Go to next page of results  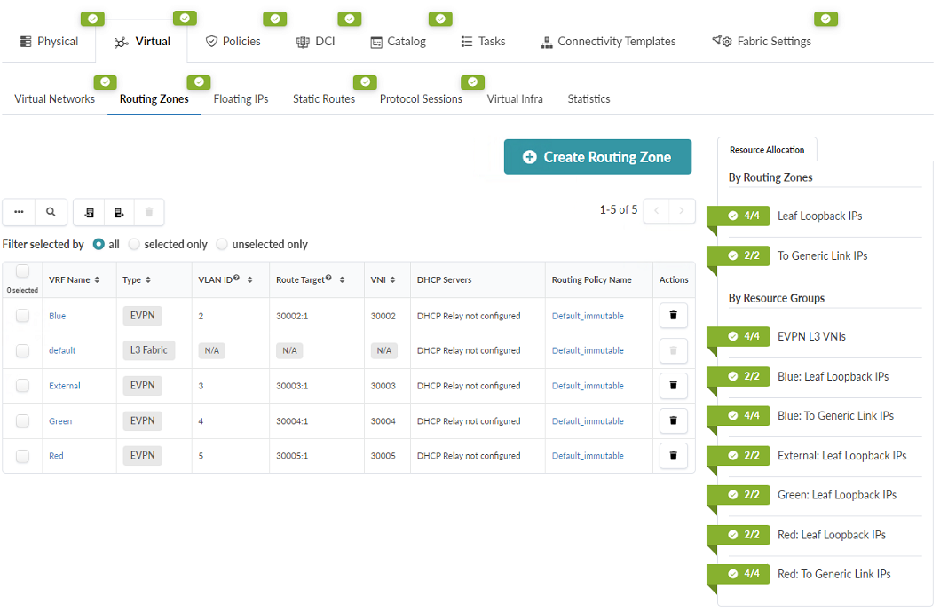pyautogui.click(x=682, y=211)
